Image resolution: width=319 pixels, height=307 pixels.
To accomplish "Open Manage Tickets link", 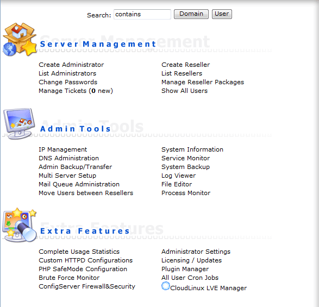I will [x=76, y=91].
